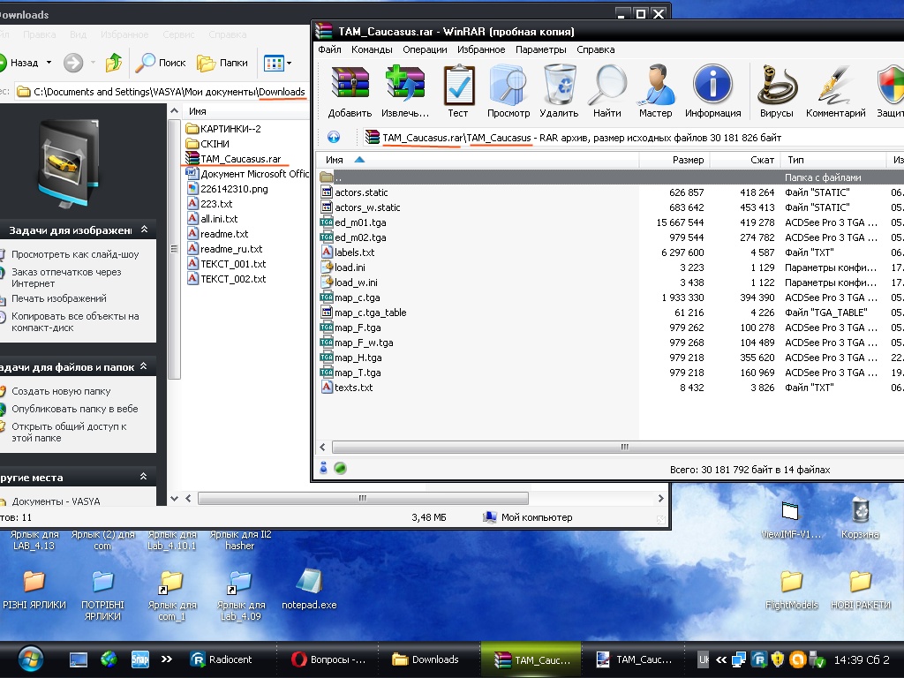Screen dimensions: 904x678
Task: Go up one level in WinRAR archive path
Action: (334, 137)
